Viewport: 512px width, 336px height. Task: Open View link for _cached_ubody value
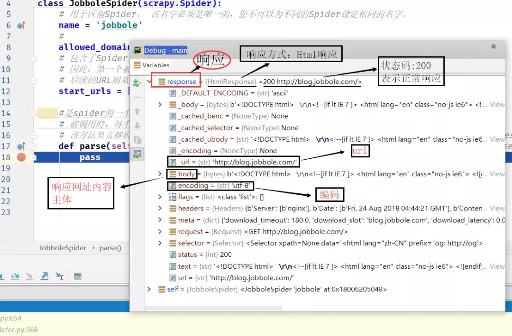pyautogui.click(x=497, y=139)
